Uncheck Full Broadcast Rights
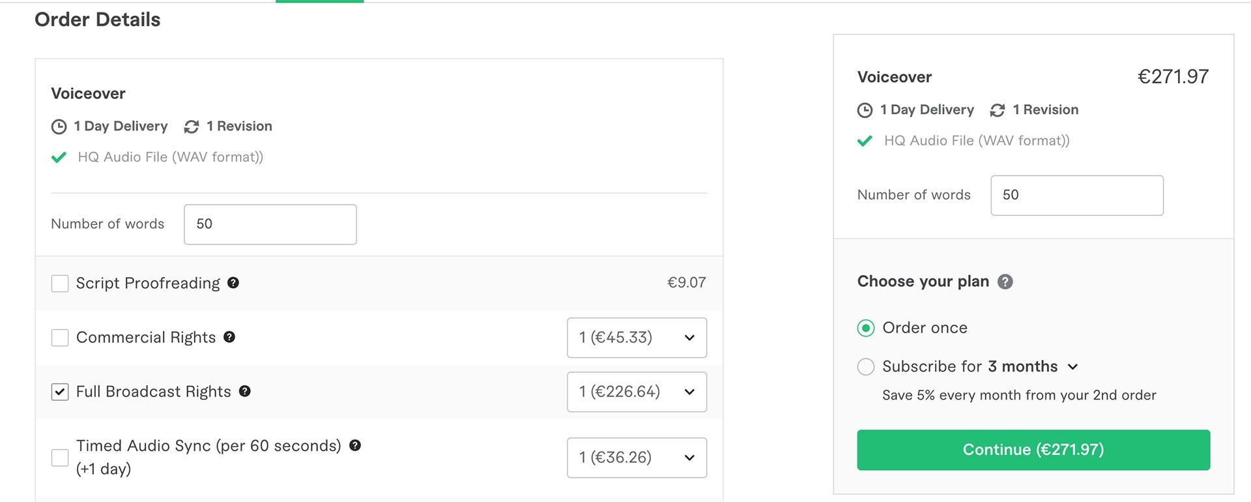Screen dimensions: 1251x502 coord(60,392)
